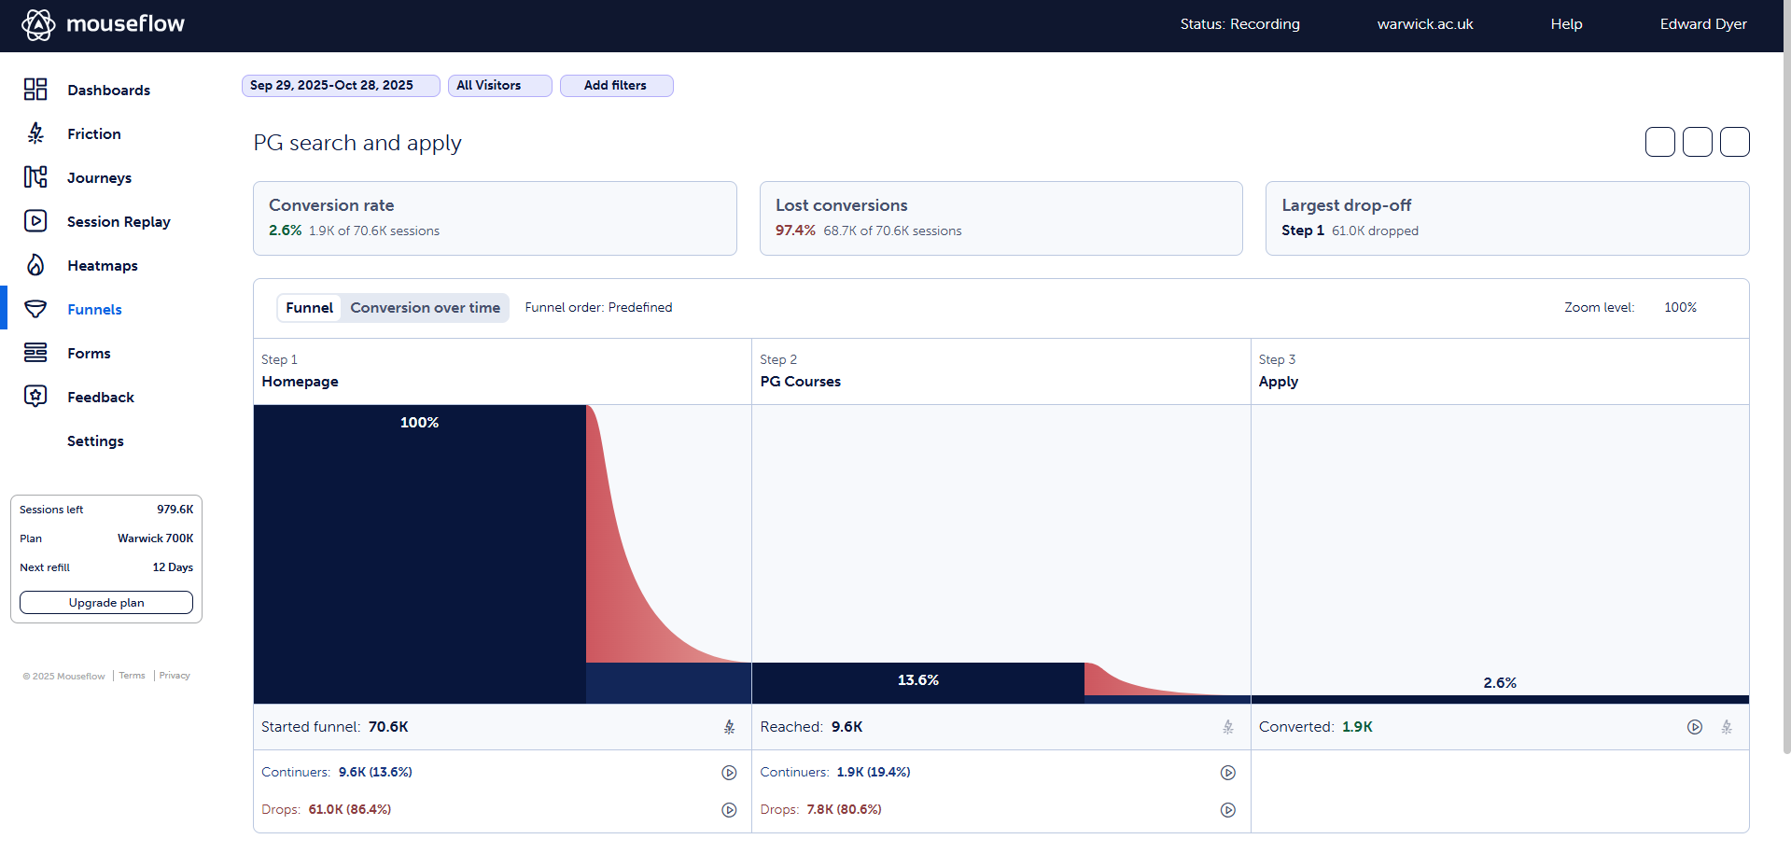Open Heatmaps flame icon
The height and width of the screenshot is (853, 1791).
tap(35, 265)
